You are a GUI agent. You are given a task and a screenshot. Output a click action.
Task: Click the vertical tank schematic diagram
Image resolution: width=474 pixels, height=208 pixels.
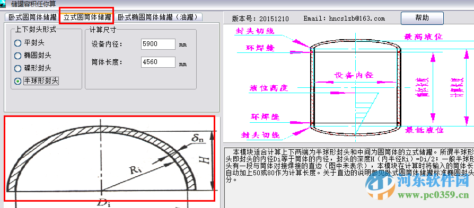(x=349, y=83)
